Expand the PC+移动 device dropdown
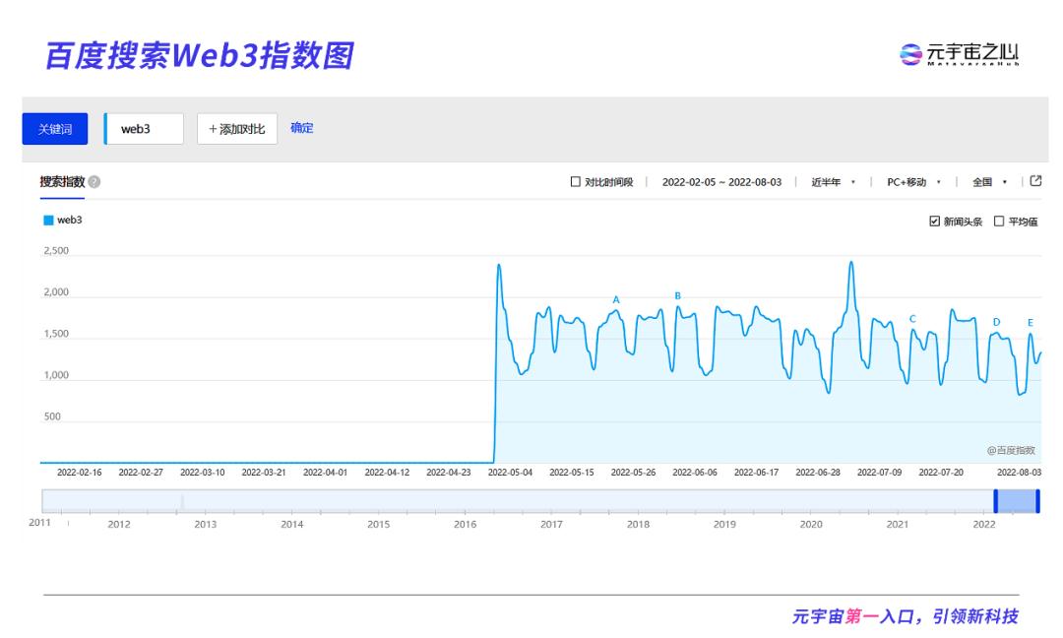 point(913,182)
